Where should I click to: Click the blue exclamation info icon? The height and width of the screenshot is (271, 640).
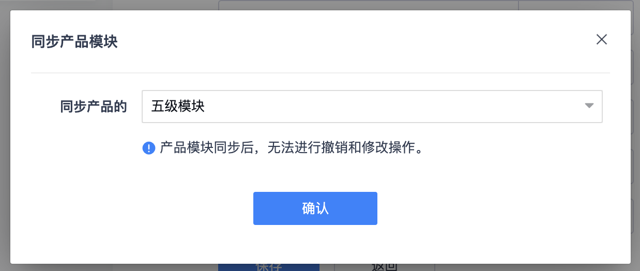click(x=149, y=148)
